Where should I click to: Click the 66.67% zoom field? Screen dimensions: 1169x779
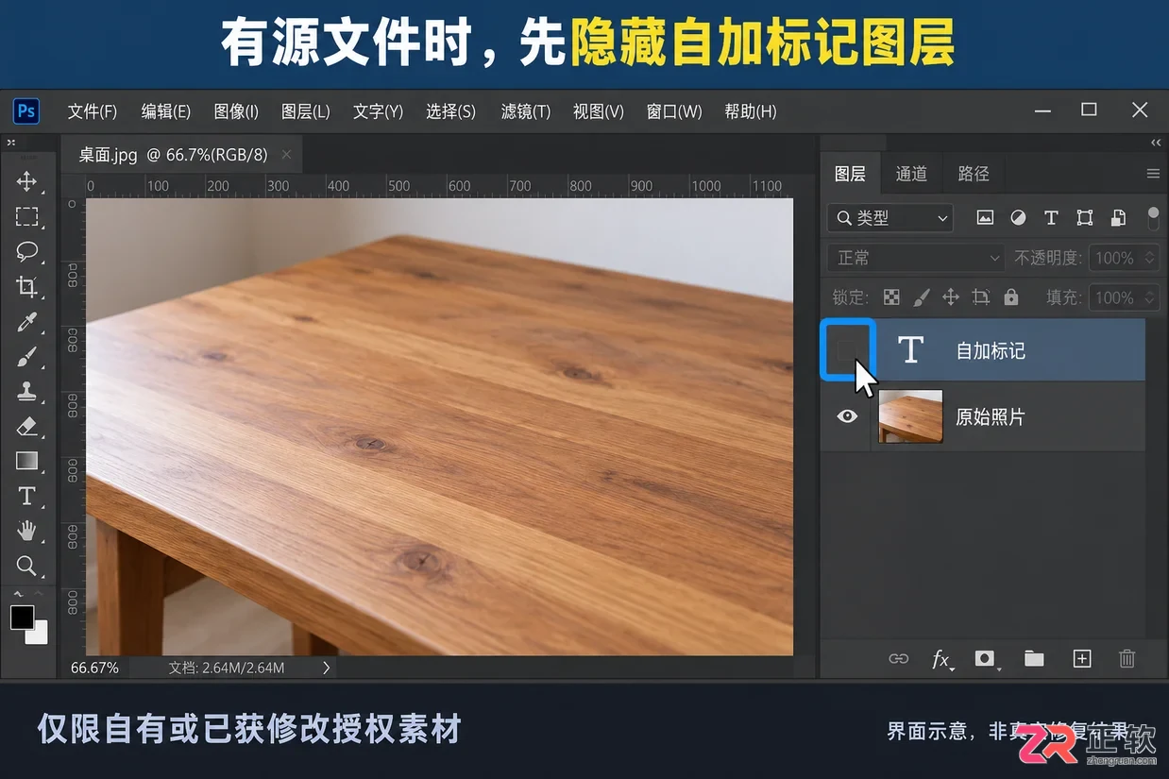click(94, 668)
